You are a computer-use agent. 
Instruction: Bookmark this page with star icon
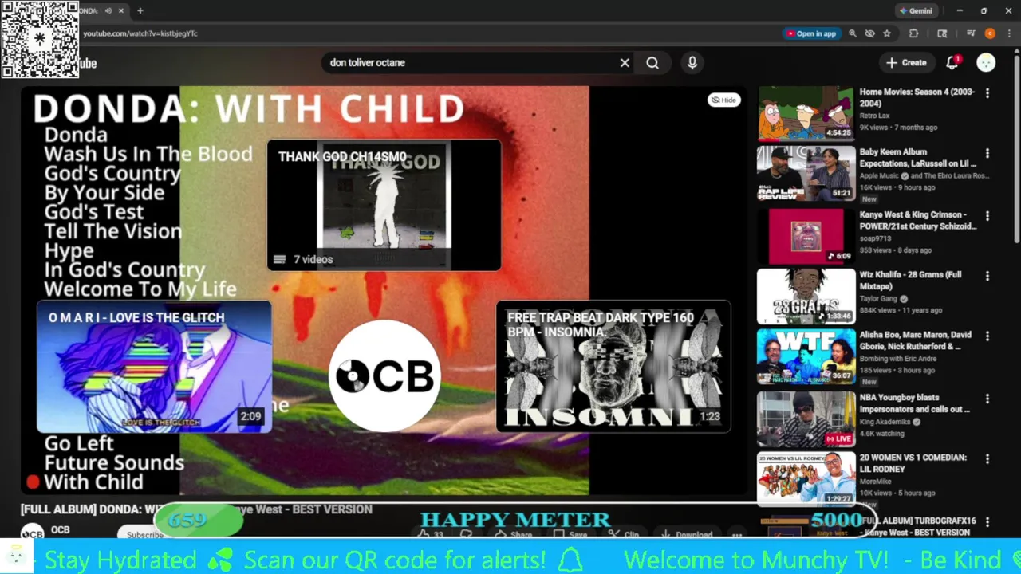coord(886,33)
